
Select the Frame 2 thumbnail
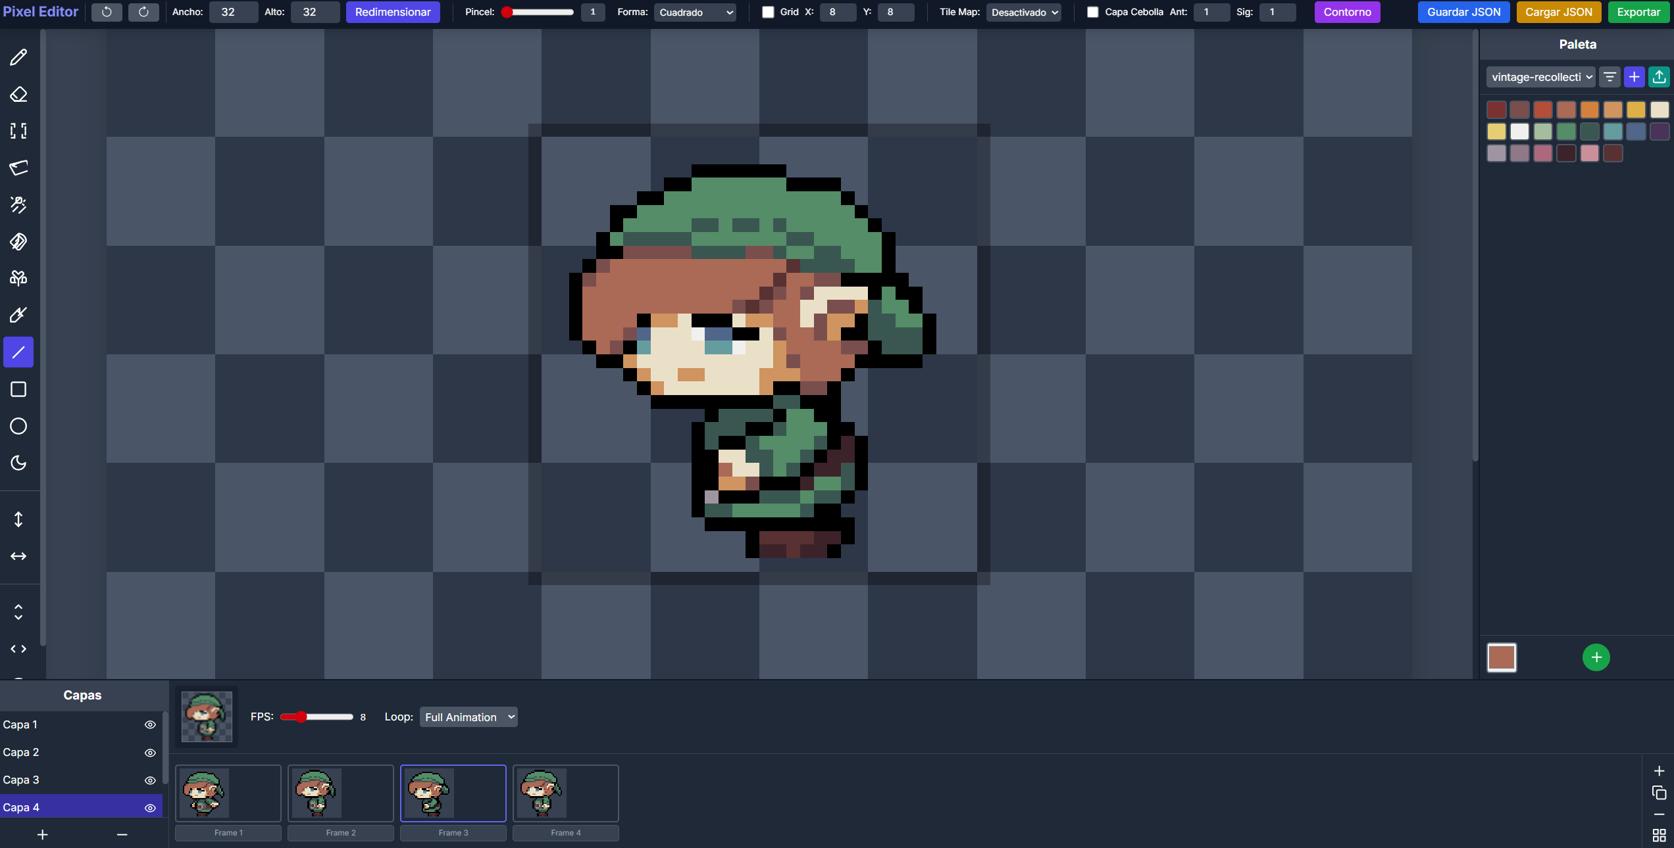[x=341, y=793]
